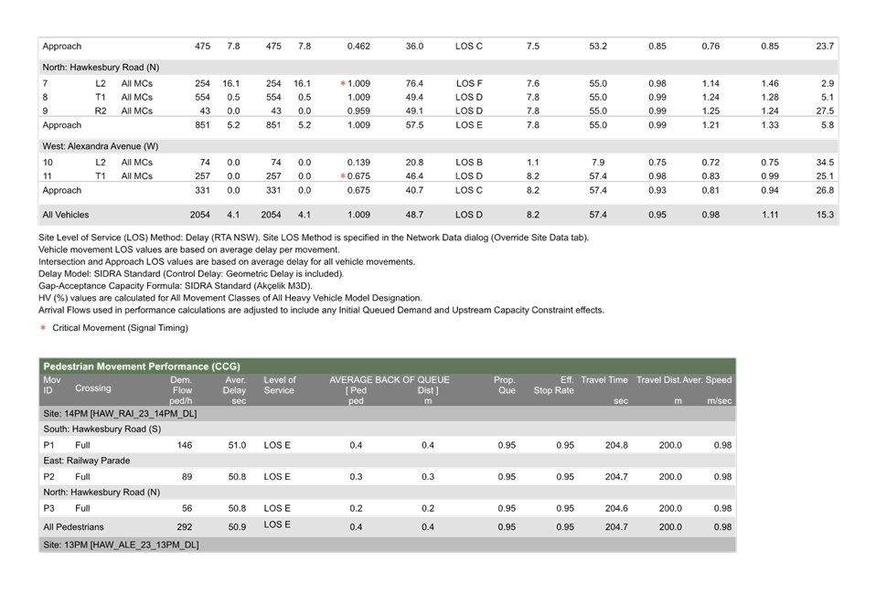This screenshot has width=876, height=604.
Task: Click the Critical Movement legend icon
Action: point(44,327)
